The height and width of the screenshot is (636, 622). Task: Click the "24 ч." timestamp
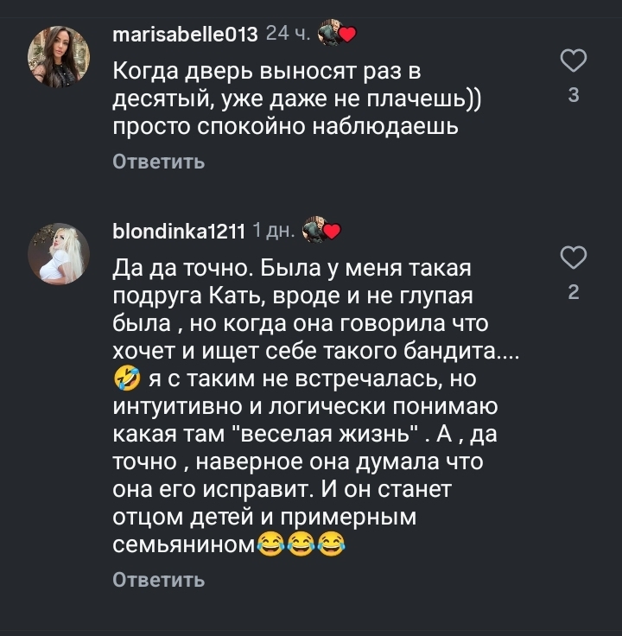[288, 35]
